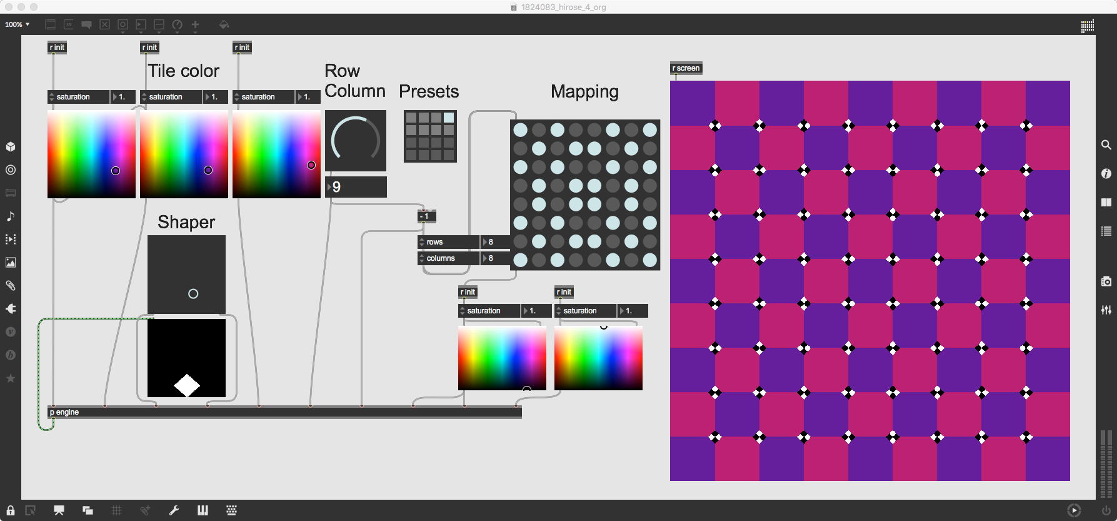The image size is (1117, 521).
Task: Click the target-shaped icon in left sidebar
Action: click(11, 169)
